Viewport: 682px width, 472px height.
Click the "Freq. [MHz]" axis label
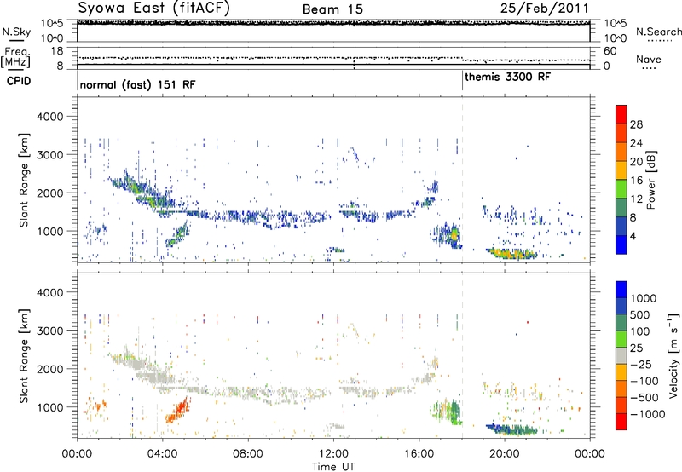[x=16, y=57]
